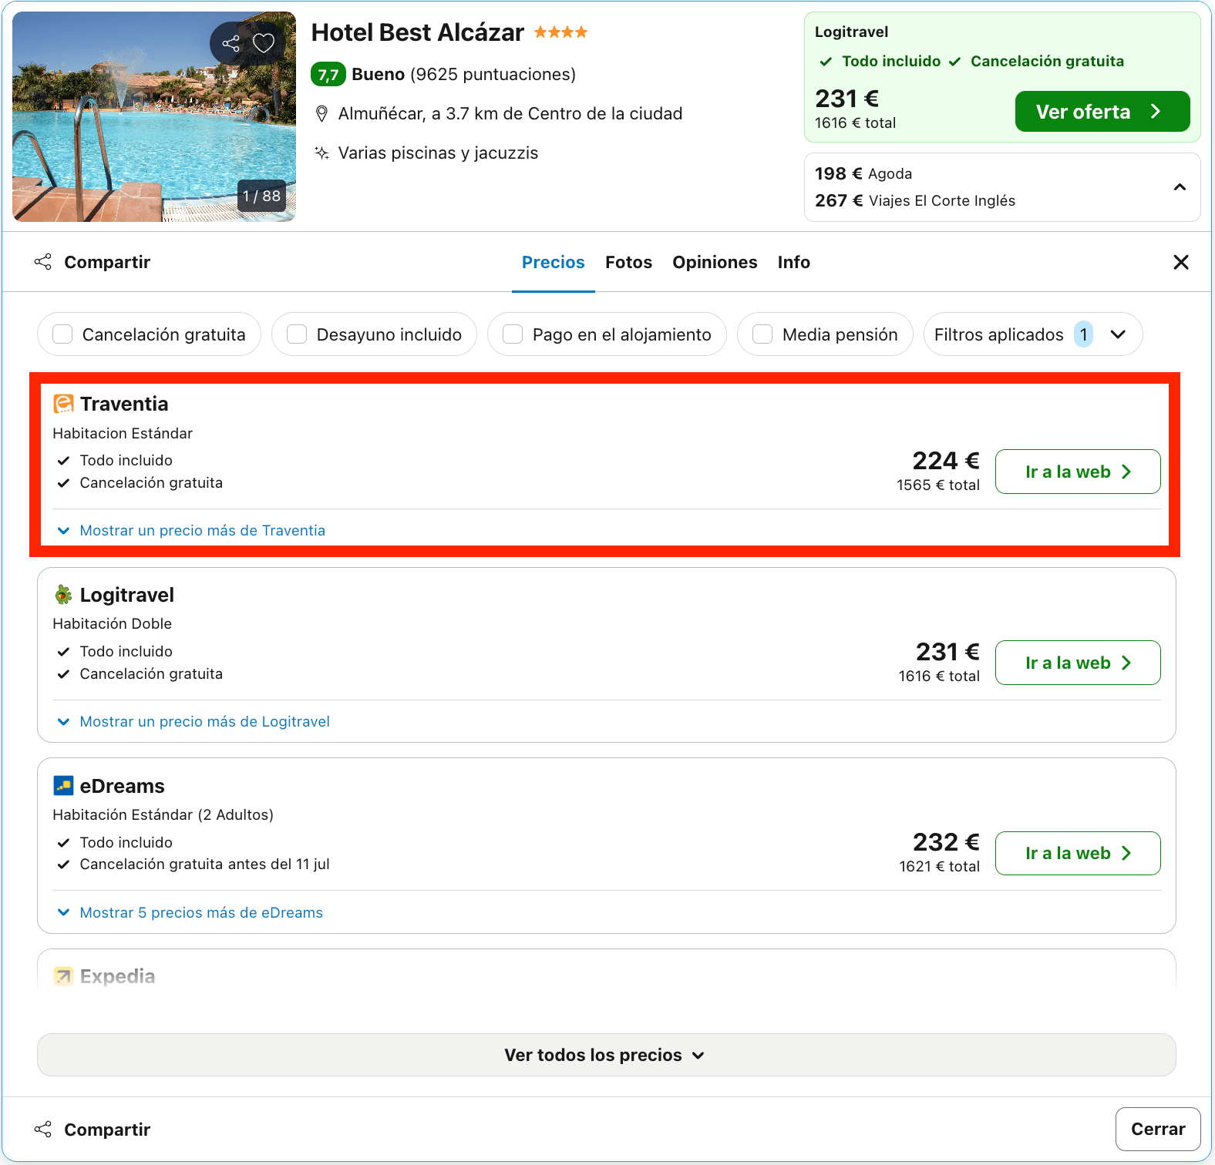Image resolution: width=1215 pixels, height=1165 pixels.
Task: Click the 1 applied filters badge
Action: [1084, 334]
